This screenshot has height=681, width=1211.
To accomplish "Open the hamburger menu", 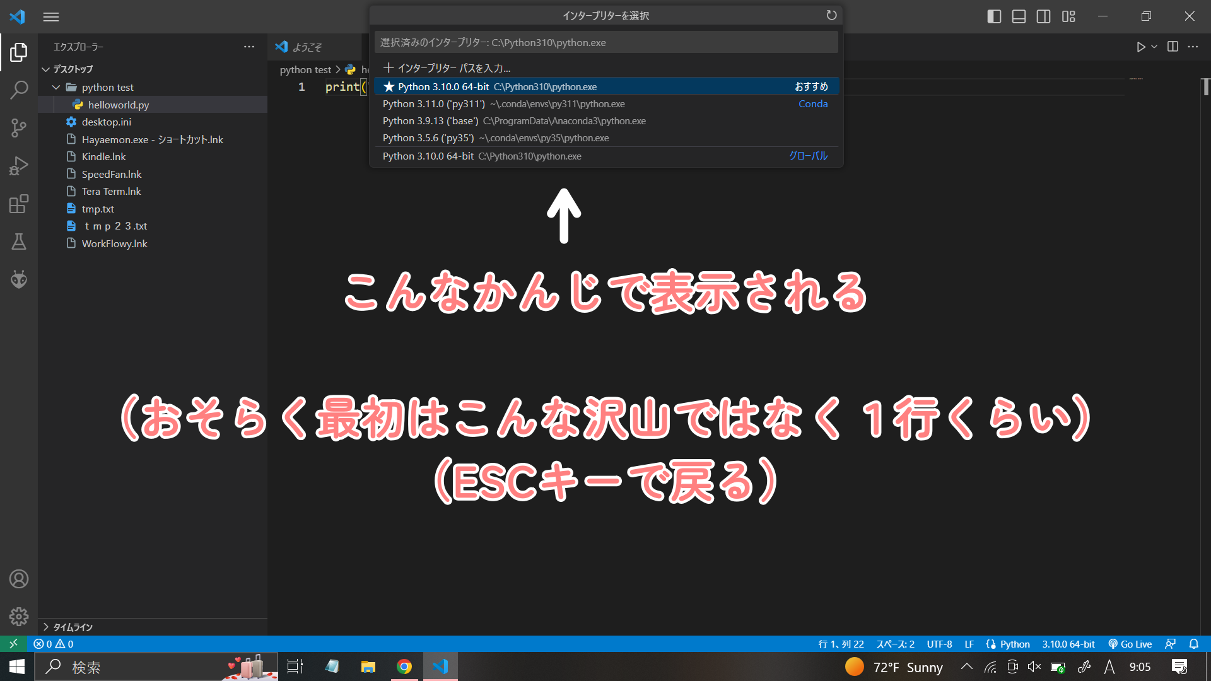I will pyautogui.click(x=51, y=16).
